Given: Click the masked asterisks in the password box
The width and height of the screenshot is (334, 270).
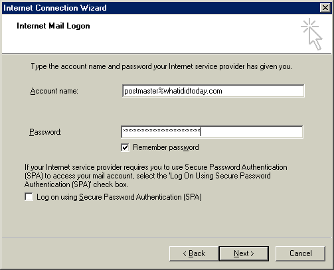Looking at the screenshot, I should click(161, 131).
